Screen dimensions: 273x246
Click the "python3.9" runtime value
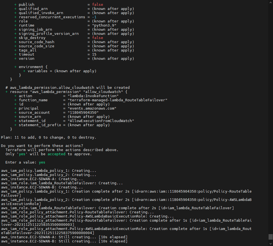click(x=104, y=25)
